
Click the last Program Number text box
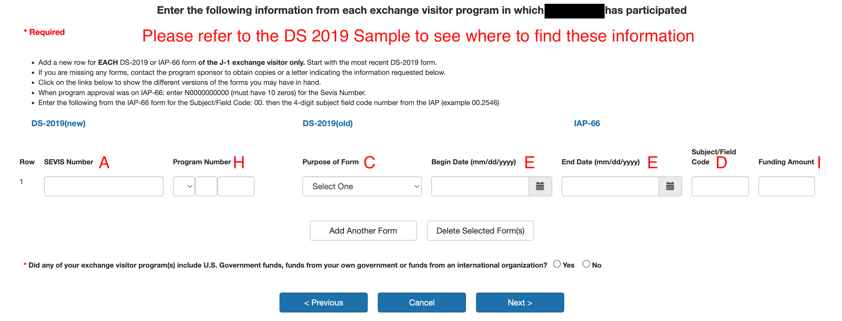pyautogui.click(x=236, y=186)
